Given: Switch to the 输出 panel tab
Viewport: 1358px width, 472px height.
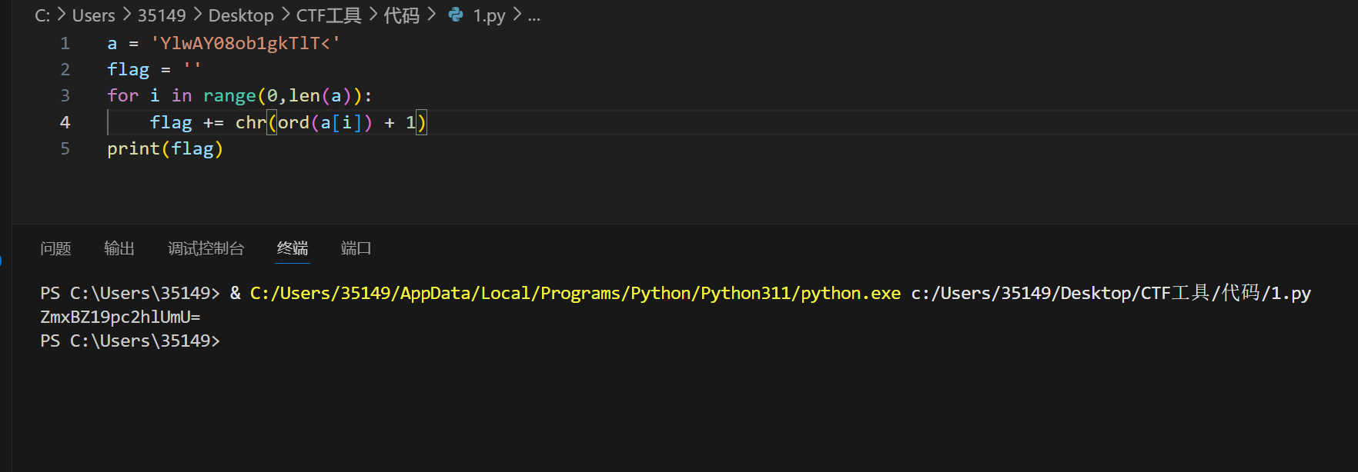Looking at the screenshot, I should pos(119,248).
